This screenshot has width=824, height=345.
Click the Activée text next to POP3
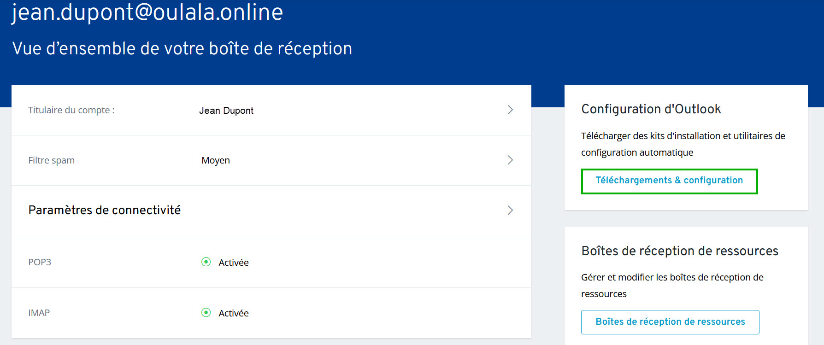click(x=234, y=263)
